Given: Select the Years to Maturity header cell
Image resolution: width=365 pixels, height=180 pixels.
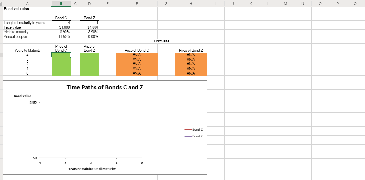Looking at the screenshot, I should click(x=27, y=50).
